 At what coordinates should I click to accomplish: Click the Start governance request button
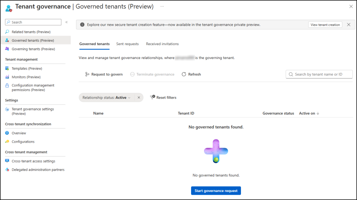tap(216, 191)
